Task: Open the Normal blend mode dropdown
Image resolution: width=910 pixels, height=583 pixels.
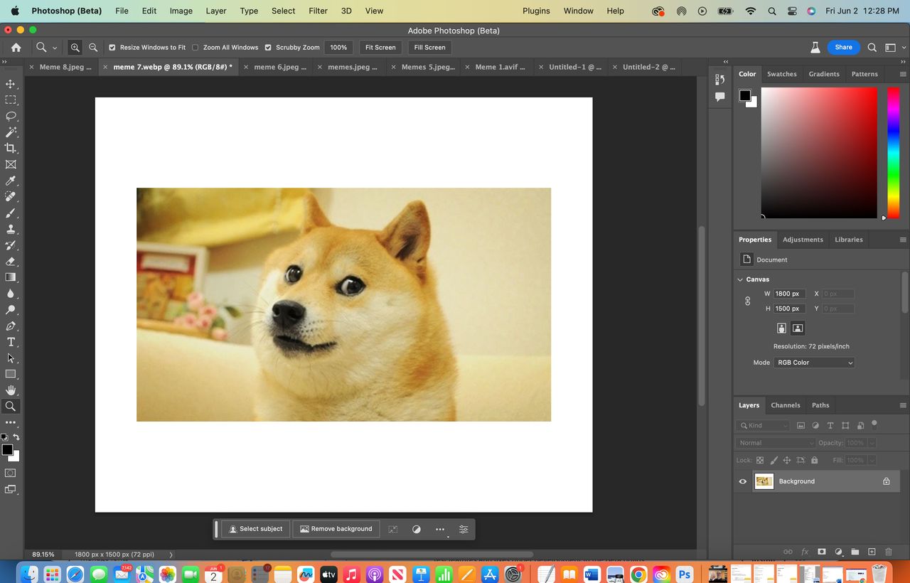Action: click(775, 443)
